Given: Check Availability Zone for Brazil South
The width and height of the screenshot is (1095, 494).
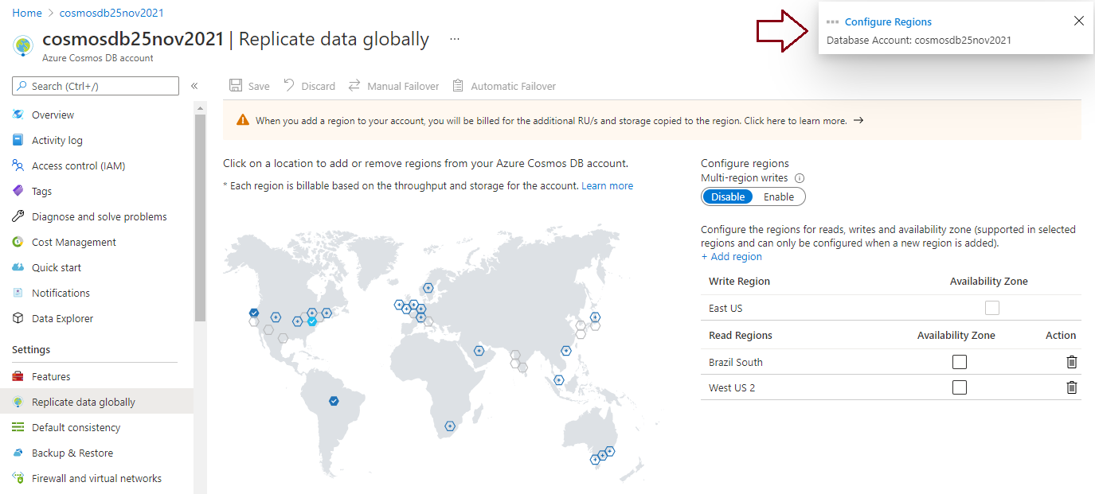Looking at the screenshot, I should pos(960,362).
